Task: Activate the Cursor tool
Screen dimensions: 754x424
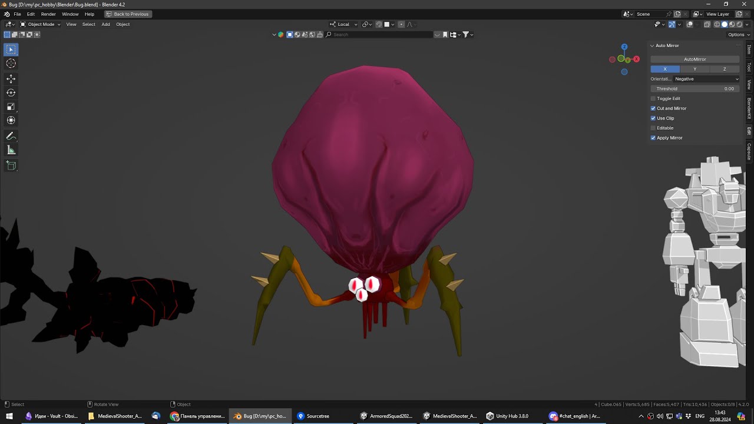Action: pos(11,64)
